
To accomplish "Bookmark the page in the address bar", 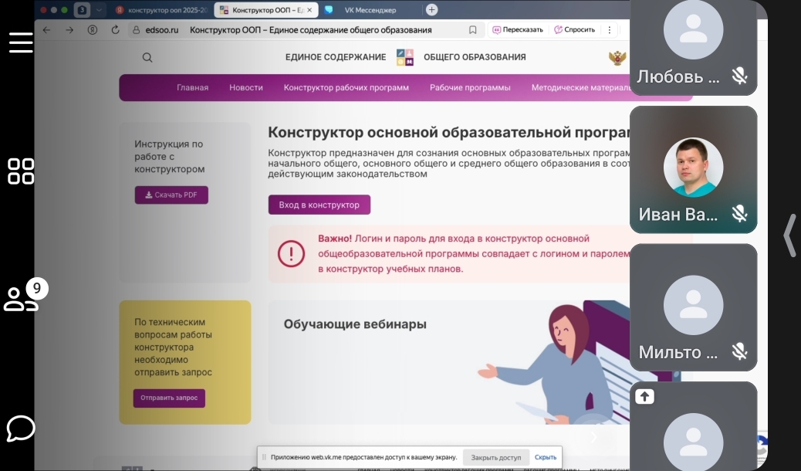I will (x=473, y=29).
